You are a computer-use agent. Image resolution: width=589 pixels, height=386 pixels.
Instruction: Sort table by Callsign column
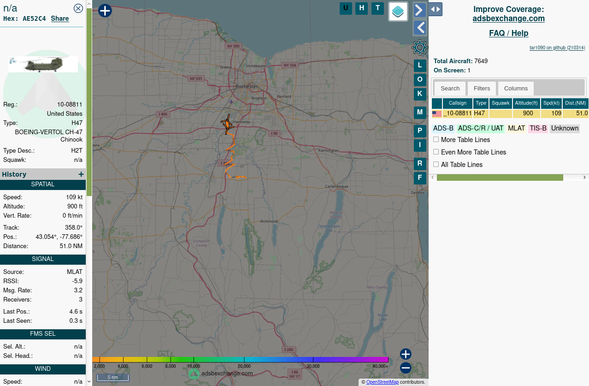click(x=458, y=103)
